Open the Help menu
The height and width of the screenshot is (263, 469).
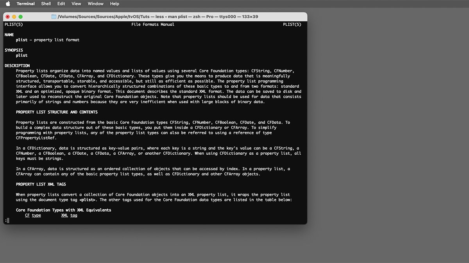[x=115, y=4]
